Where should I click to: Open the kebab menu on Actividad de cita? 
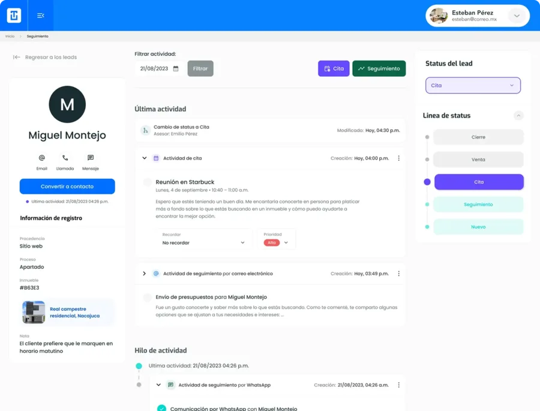pyautogui.click(x=398, y=158)
